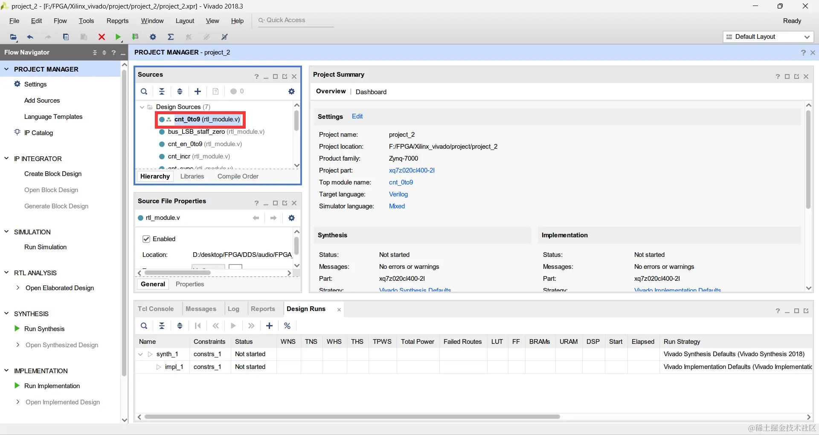Click the Design Runs horizontal scrollbar
This screenshot has width=819, height=435.
352,417
